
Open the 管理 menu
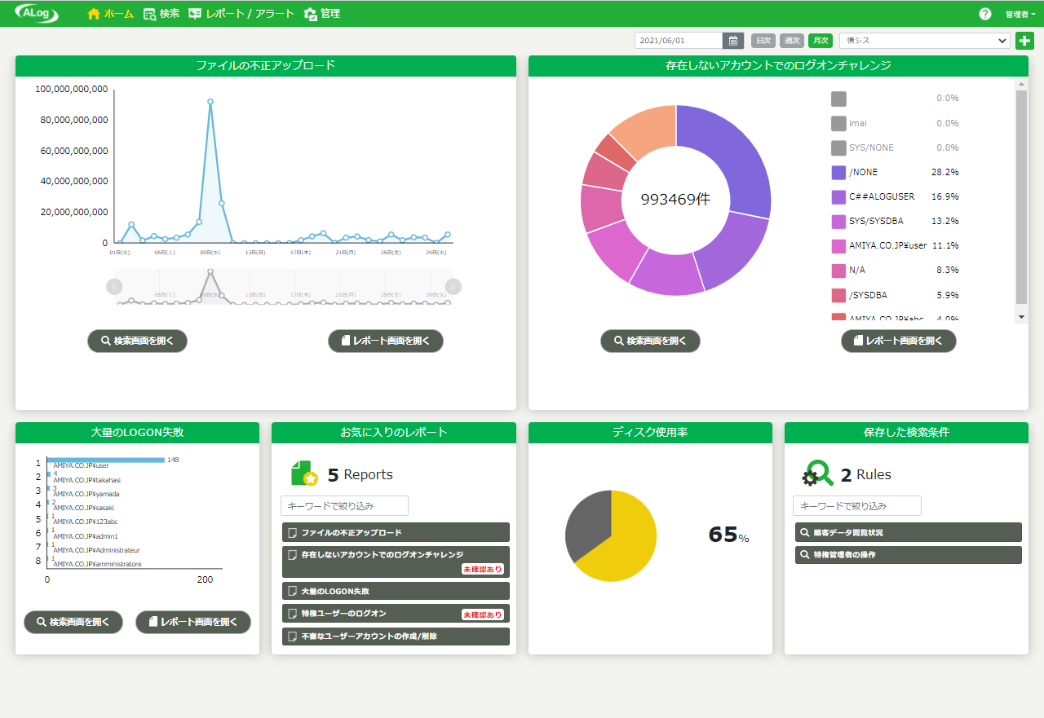[x=322, y=14]
